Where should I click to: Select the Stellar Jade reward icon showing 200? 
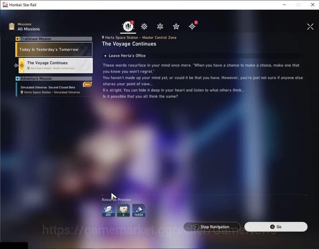pyautogui.click(x=108, y=210)
